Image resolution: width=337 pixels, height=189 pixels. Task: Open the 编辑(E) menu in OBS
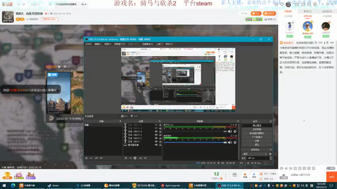pos(98,44)
